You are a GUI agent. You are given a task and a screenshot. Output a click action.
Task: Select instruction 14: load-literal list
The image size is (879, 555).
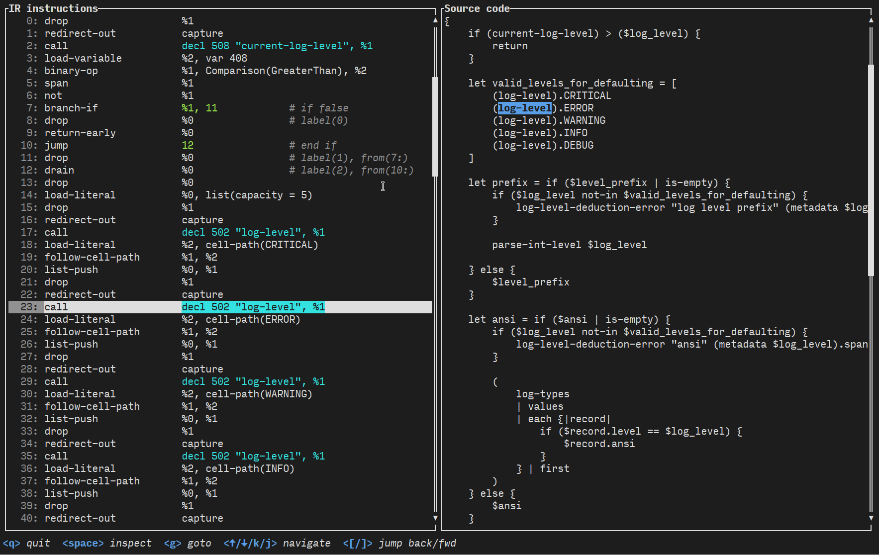(220, 195)
